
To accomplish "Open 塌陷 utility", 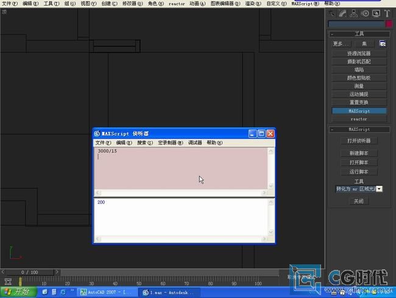I will pos(359,70).
